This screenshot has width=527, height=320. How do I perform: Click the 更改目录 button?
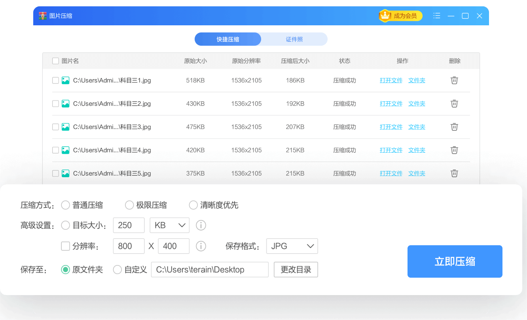pyautogui.click(x=296, y=270)
